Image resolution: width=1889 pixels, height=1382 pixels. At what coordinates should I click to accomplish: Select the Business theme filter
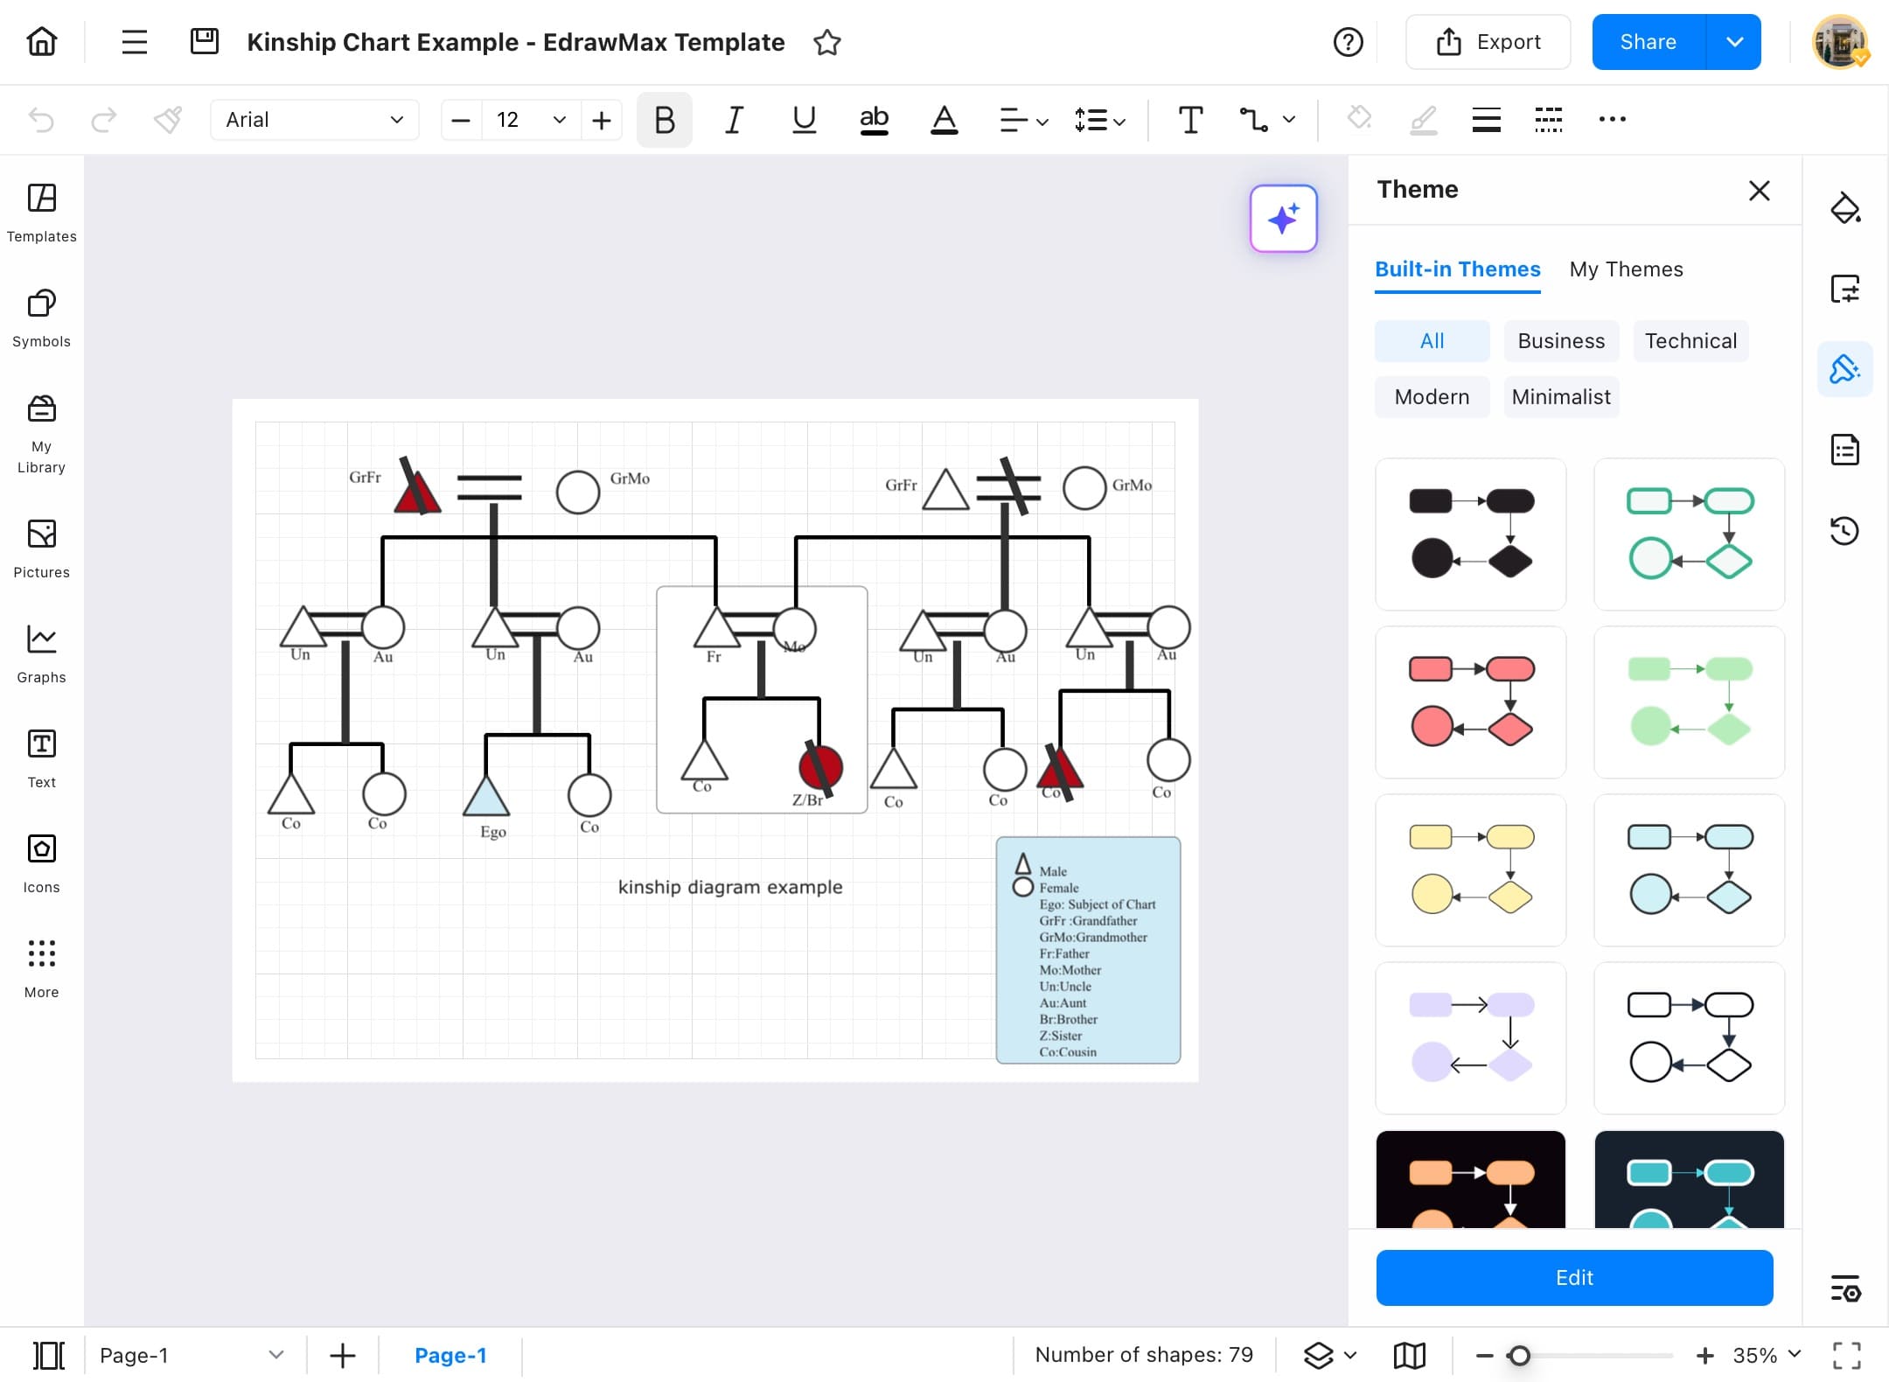click(x=1561, y=341)
